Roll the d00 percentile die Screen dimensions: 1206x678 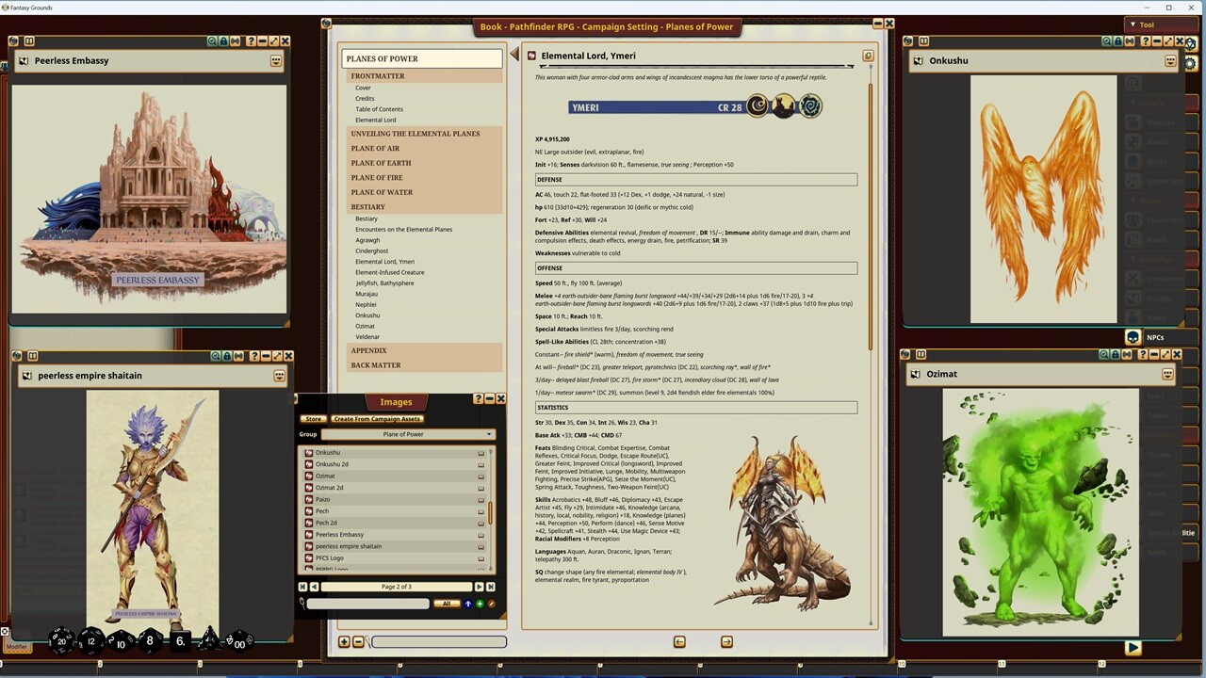(x=239, y=641)
